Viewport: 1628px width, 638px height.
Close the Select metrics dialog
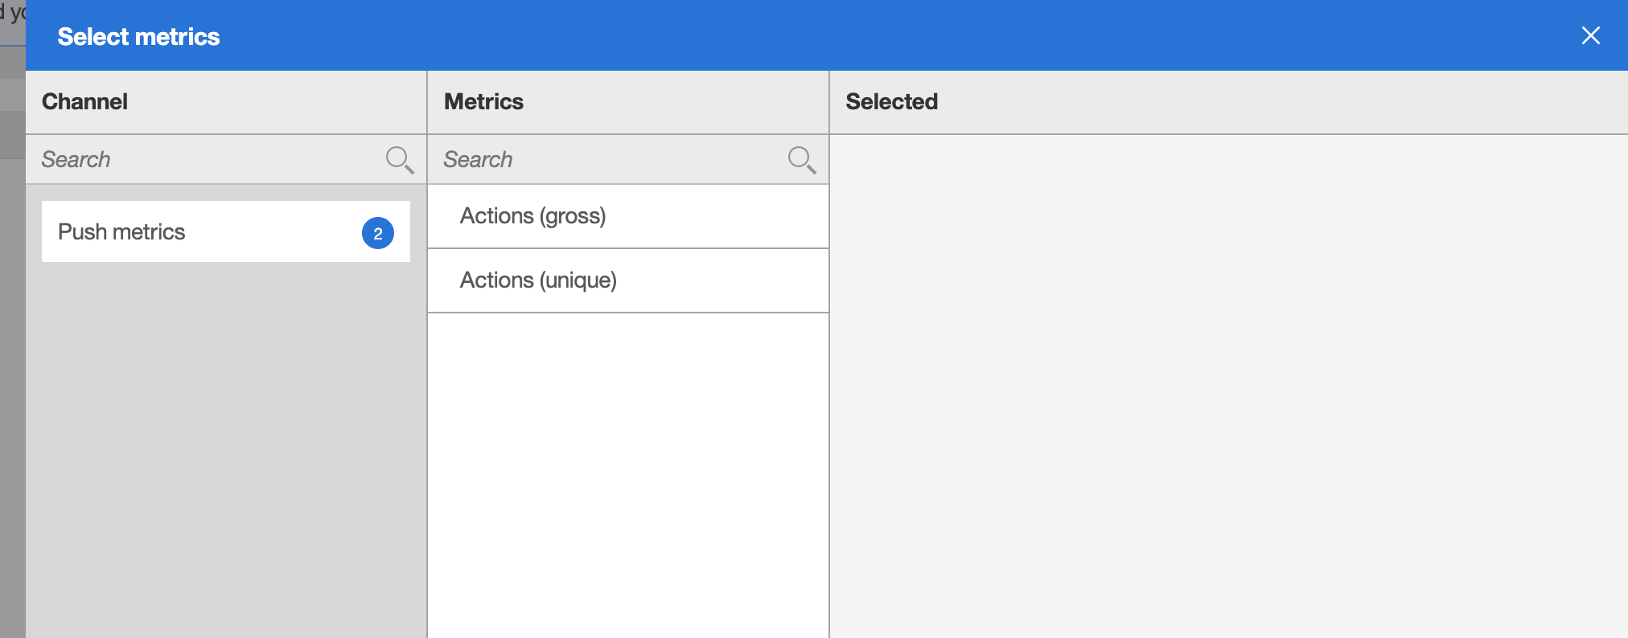click(1590, 35)
